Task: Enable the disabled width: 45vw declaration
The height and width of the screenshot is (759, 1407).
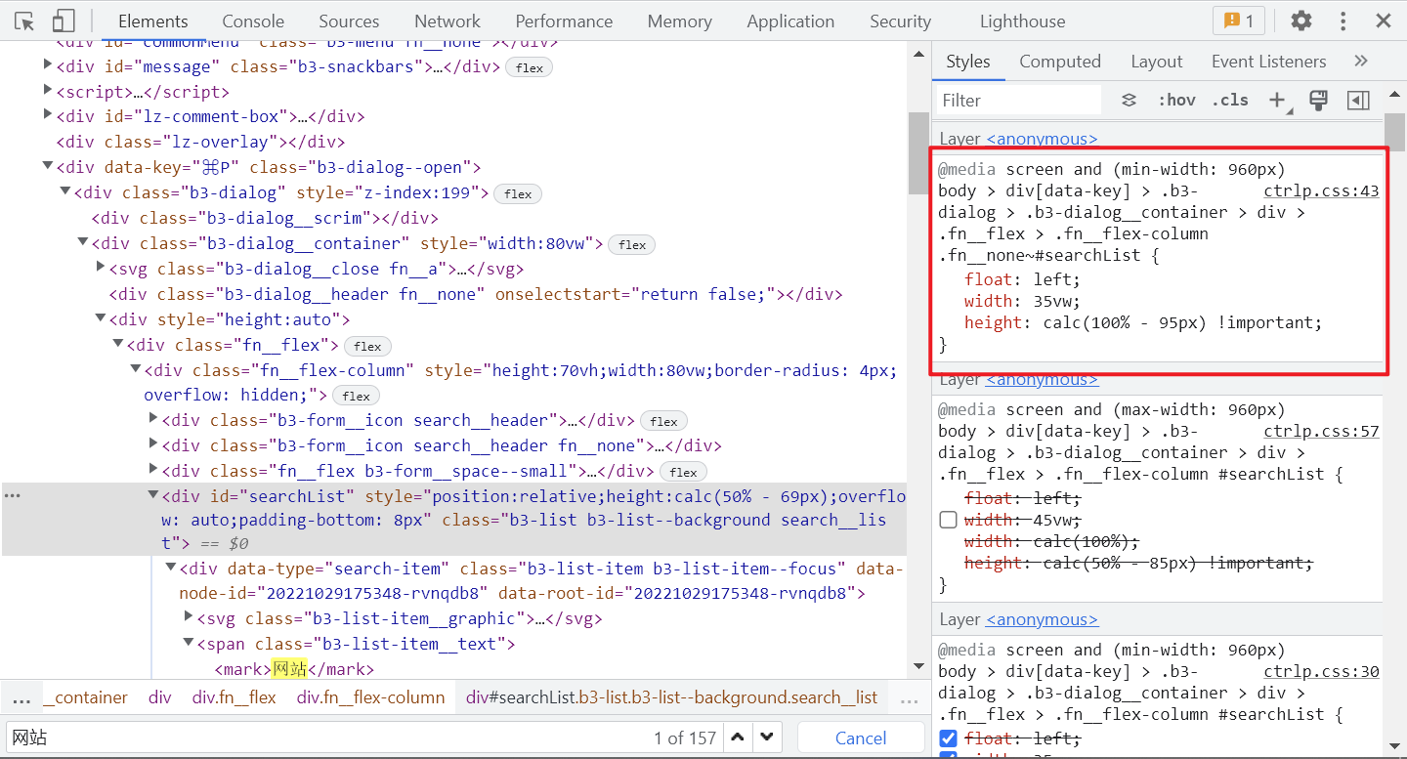Action: click(948, 519)
